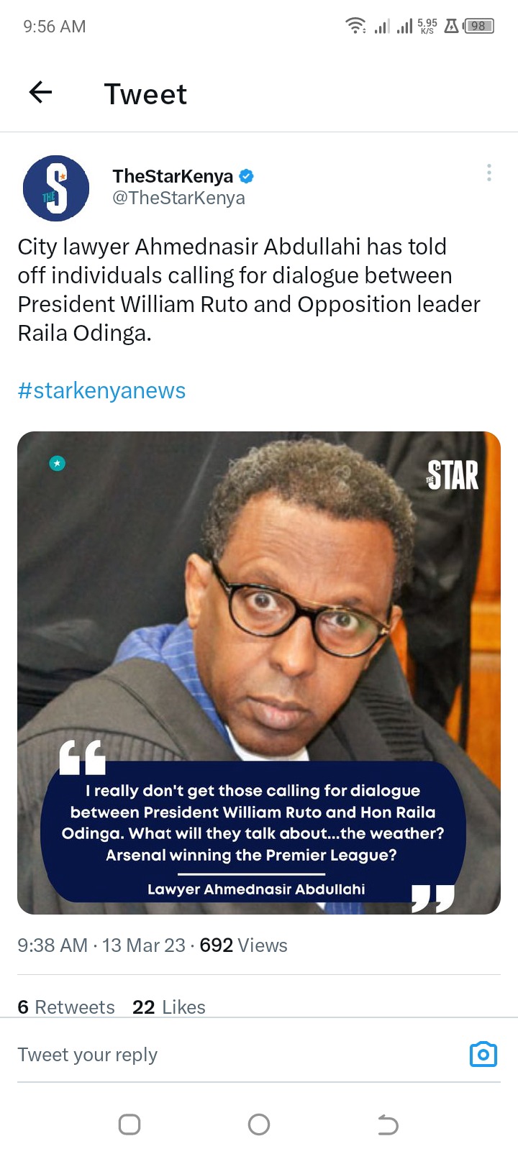Image resolution: width=518 pixels, height=1159 pixels.
Task: Open TheStarKenya profile picture
Action: [56, 188]
